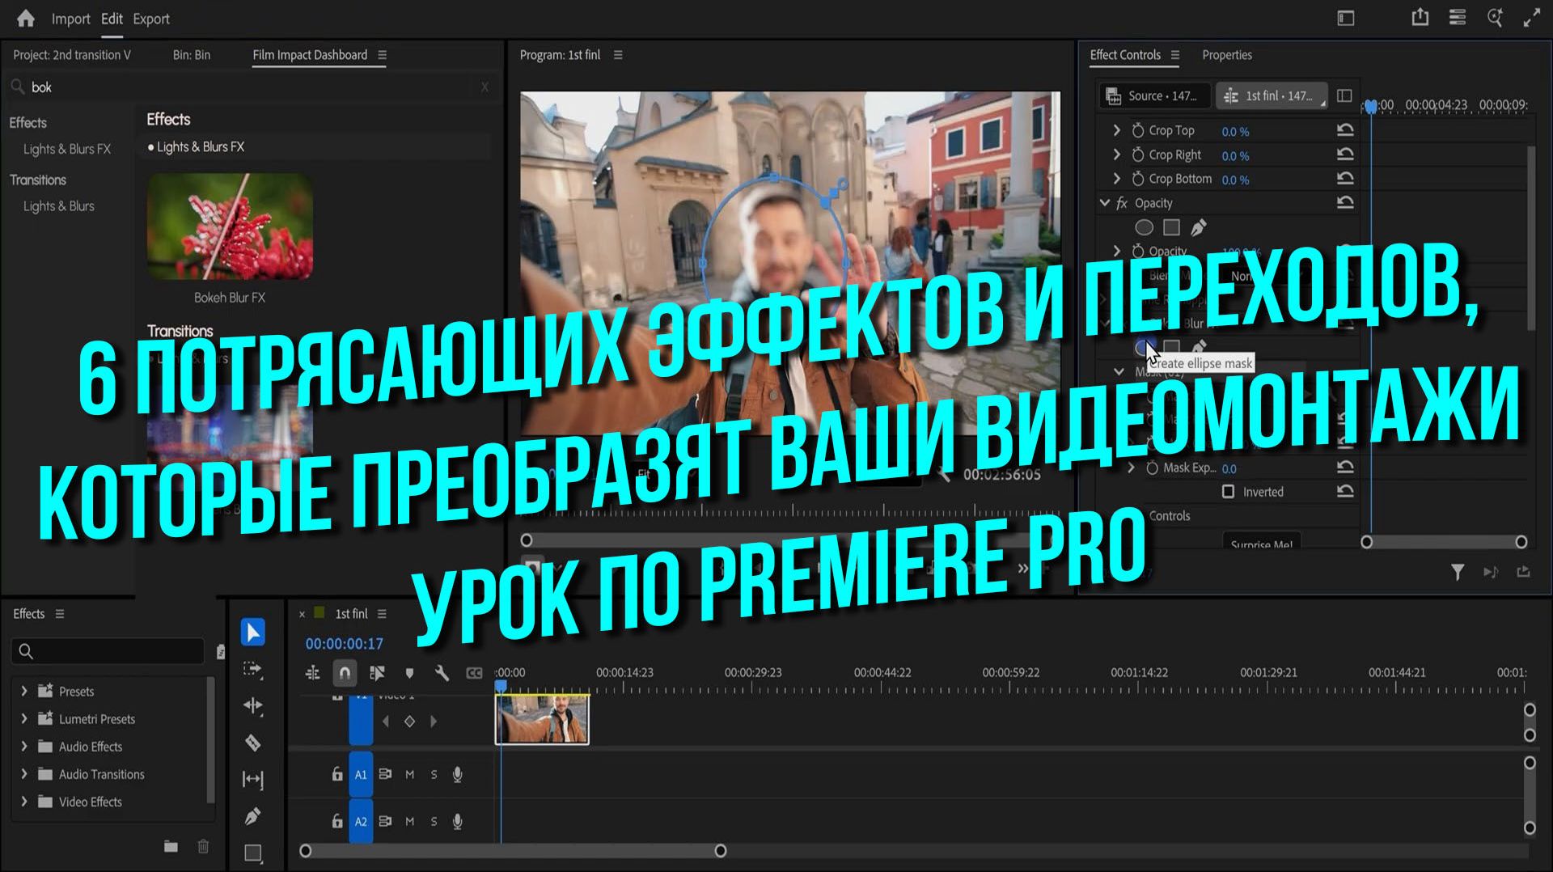The height and width of the screenshot is (872, 1553).
Task: Expand the Crop Top property
Action: point(1117,129)
